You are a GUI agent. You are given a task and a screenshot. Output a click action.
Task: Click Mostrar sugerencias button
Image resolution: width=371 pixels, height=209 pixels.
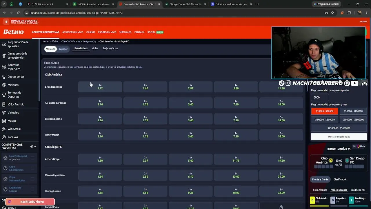(339, 137)
